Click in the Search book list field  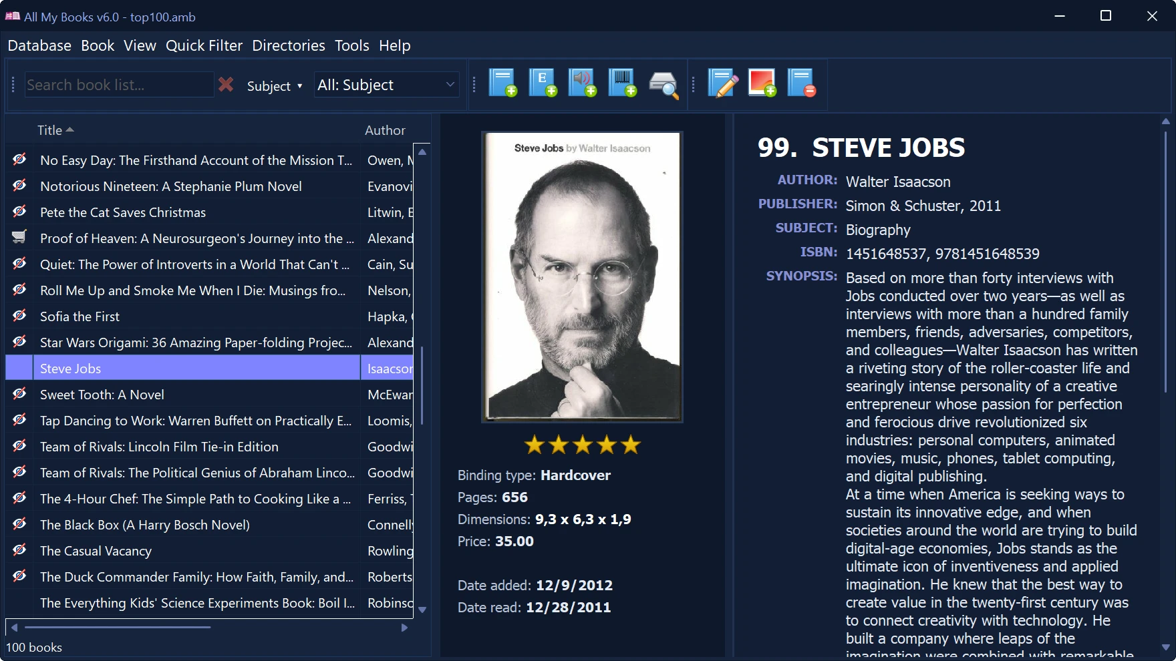point(119,85)
